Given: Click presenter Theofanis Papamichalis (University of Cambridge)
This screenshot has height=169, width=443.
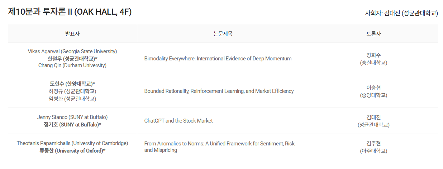Looking at the screenshot, I should point(72,143).
